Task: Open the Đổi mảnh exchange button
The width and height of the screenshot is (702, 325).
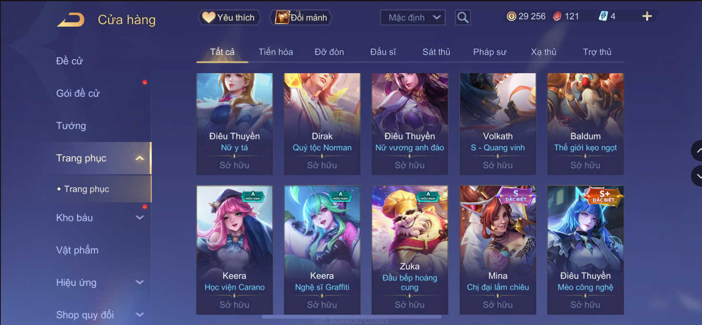Action: (x=301, y=18)
